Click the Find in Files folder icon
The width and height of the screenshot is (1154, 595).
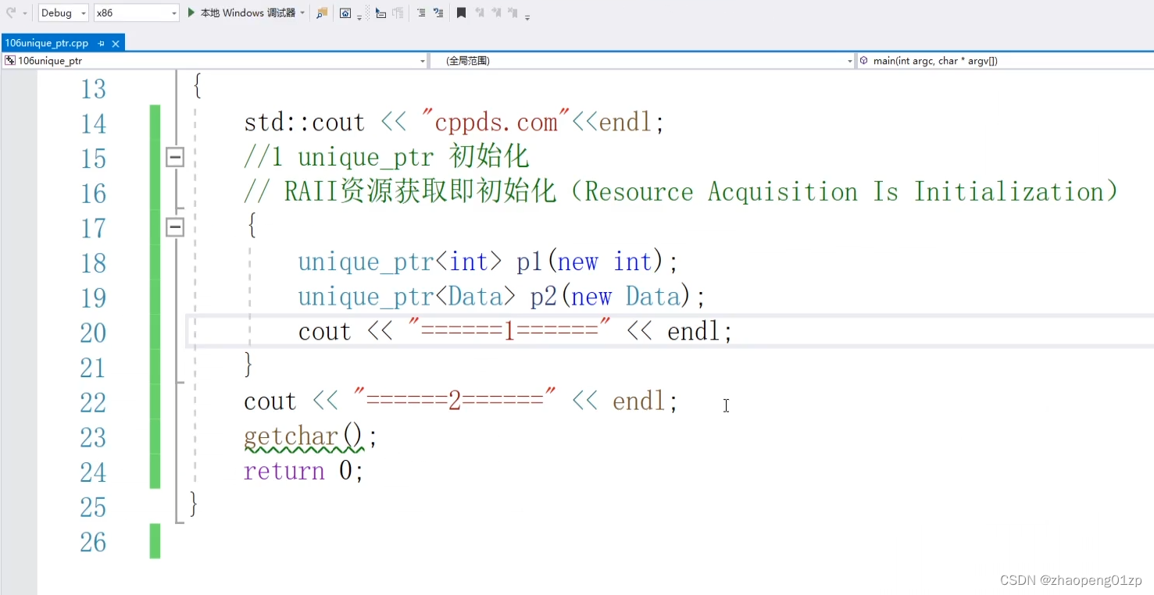coord(322,12)
